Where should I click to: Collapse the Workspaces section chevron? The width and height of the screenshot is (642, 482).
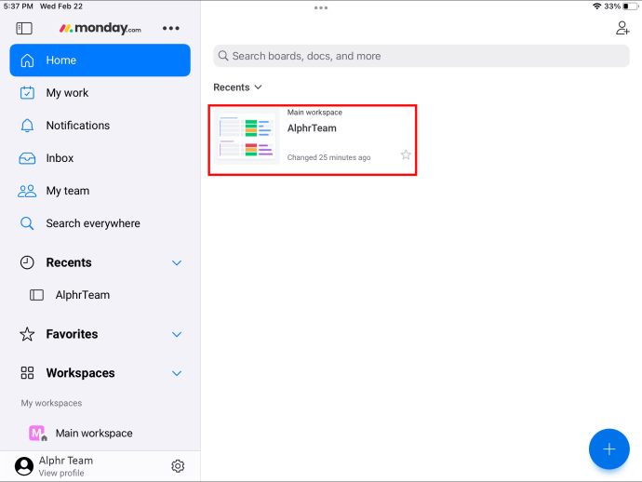point(177,373)
